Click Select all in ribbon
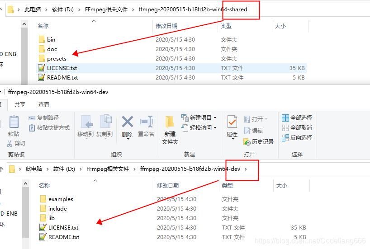Image resolution: width=370 pixels, height=249 pixels. [x=297, y=117]
